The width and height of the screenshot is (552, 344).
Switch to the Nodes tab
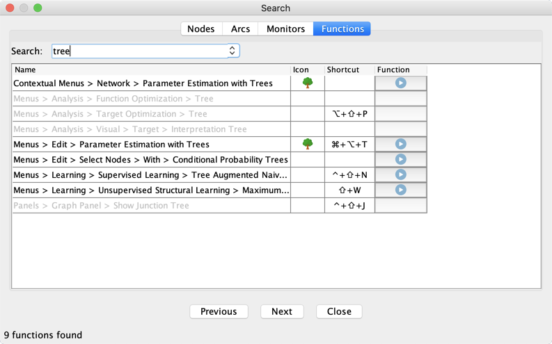point(201,28)
